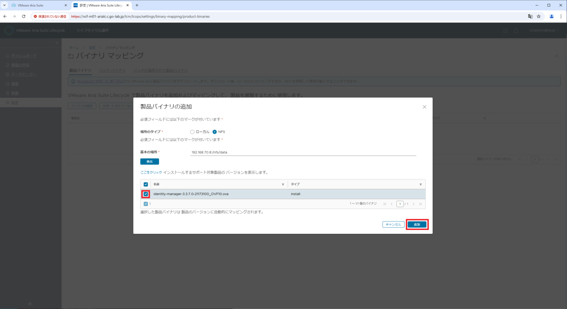
Task: Click the VMware Aria Suite Lifecycle logo
Action: pos(9,30)
